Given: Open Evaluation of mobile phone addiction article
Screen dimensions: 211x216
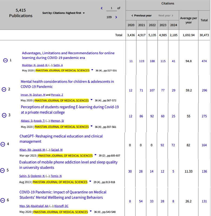Looking at the screenshot, I should click(x=68, y=165).
